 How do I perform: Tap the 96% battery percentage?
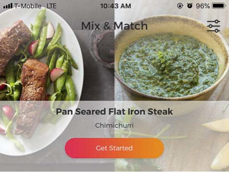pos(203,6)
